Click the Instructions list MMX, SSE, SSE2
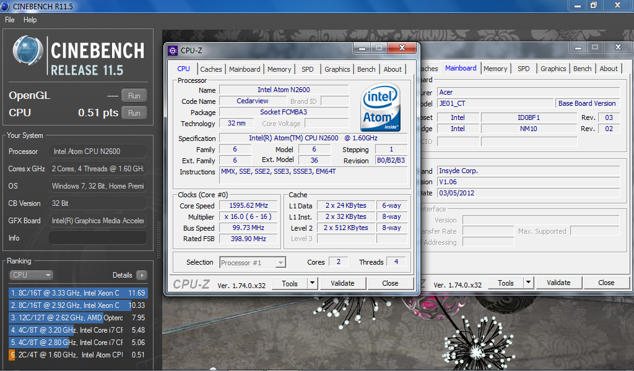634x371 pixels. tap(313, 175)
